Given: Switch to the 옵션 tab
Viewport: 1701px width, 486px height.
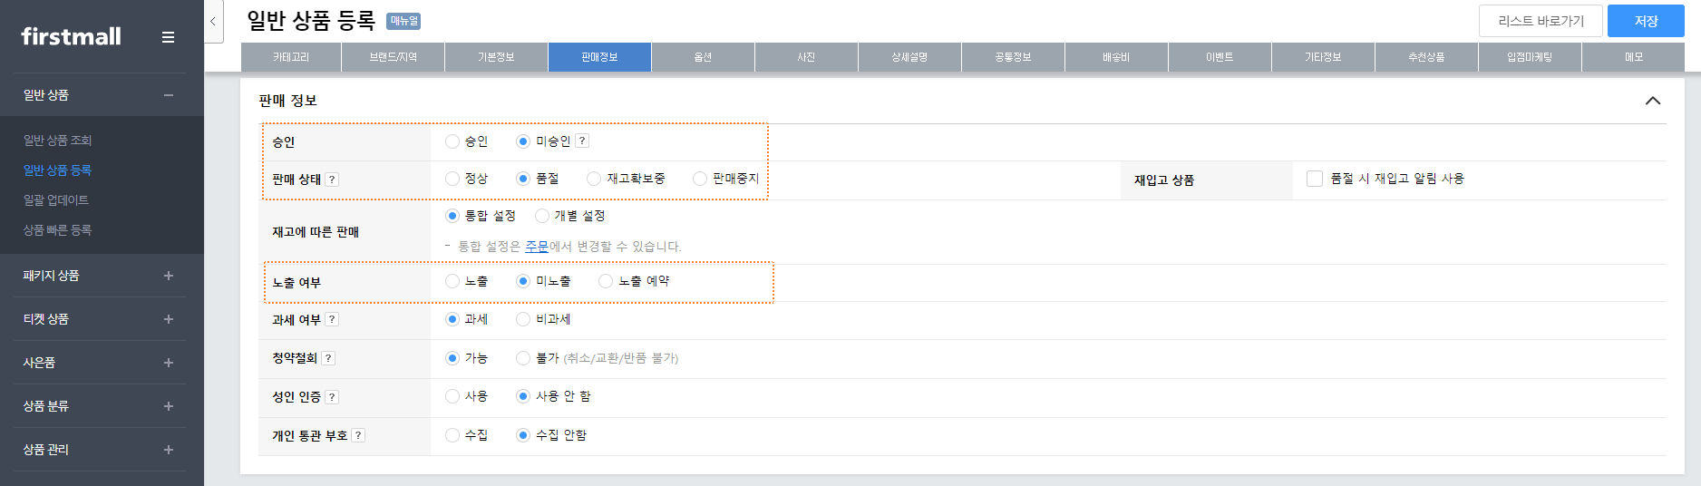Looking at the screenshot, I should tap(703, 57).
